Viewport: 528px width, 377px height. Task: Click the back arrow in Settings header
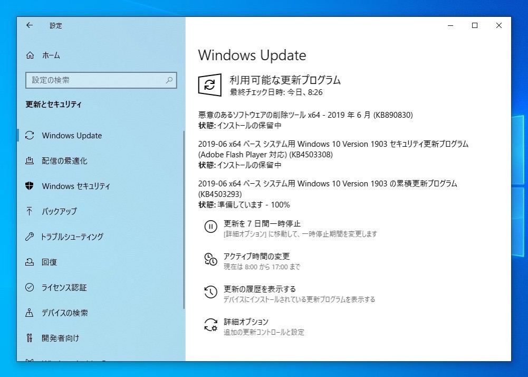(30, 25)
